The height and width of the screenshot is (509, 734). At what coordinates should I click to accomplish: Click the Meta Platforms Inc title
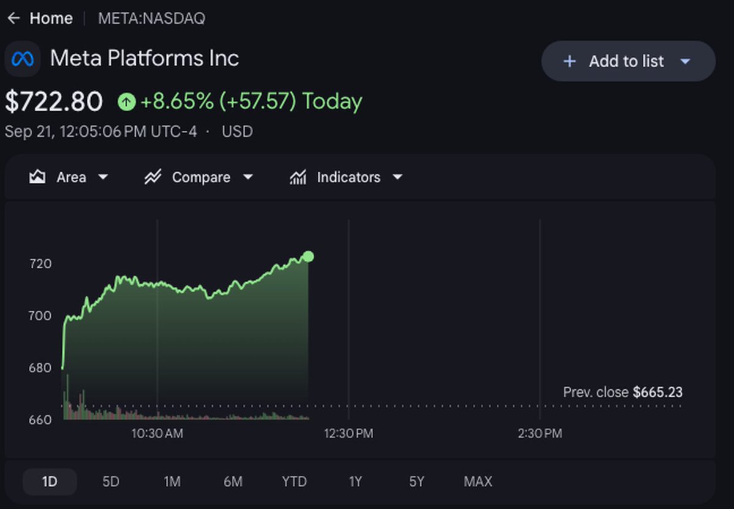144,59
